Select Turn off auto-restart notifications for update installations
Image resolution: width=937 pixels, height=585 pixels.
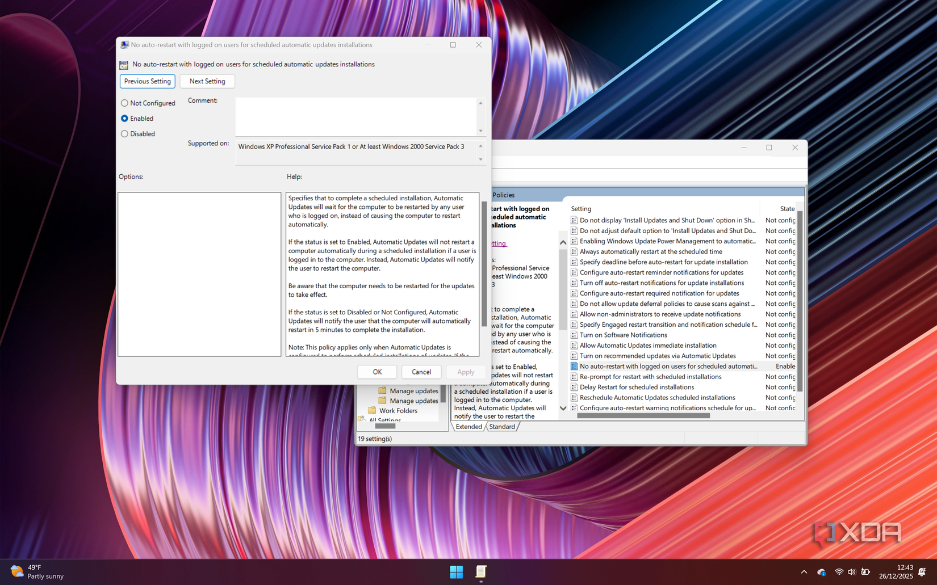coord(662,283)
